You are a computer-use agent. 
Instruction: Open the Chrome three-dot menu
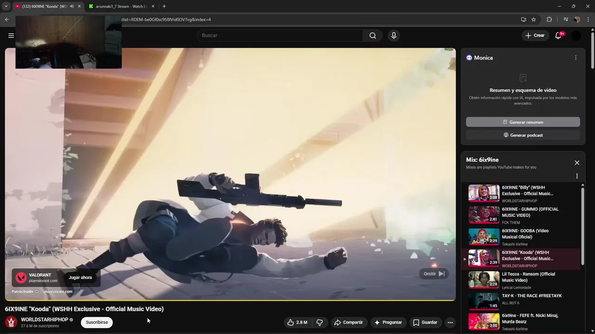[588, 19]
